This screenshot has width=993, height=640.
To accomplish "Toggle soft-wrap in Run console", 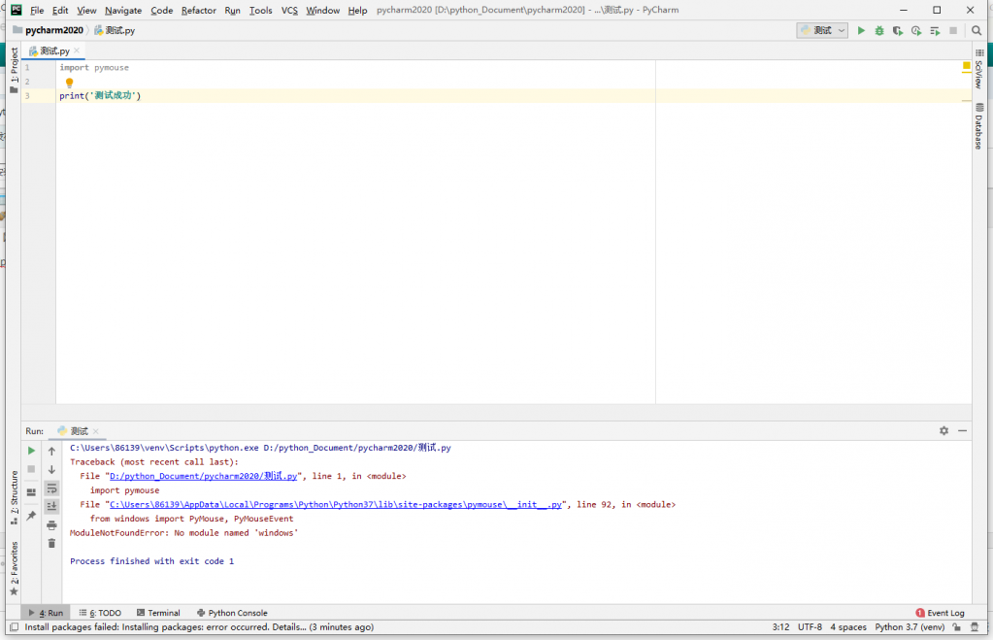I will (51, 488).
